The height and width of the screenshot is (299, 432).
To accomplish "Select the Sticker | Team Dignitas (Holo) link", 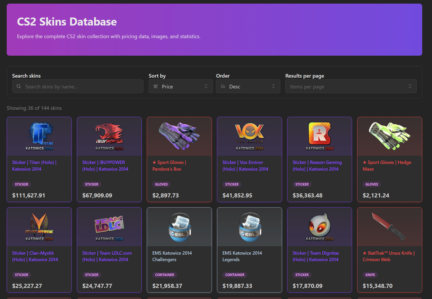I will (x=316, y=256).
